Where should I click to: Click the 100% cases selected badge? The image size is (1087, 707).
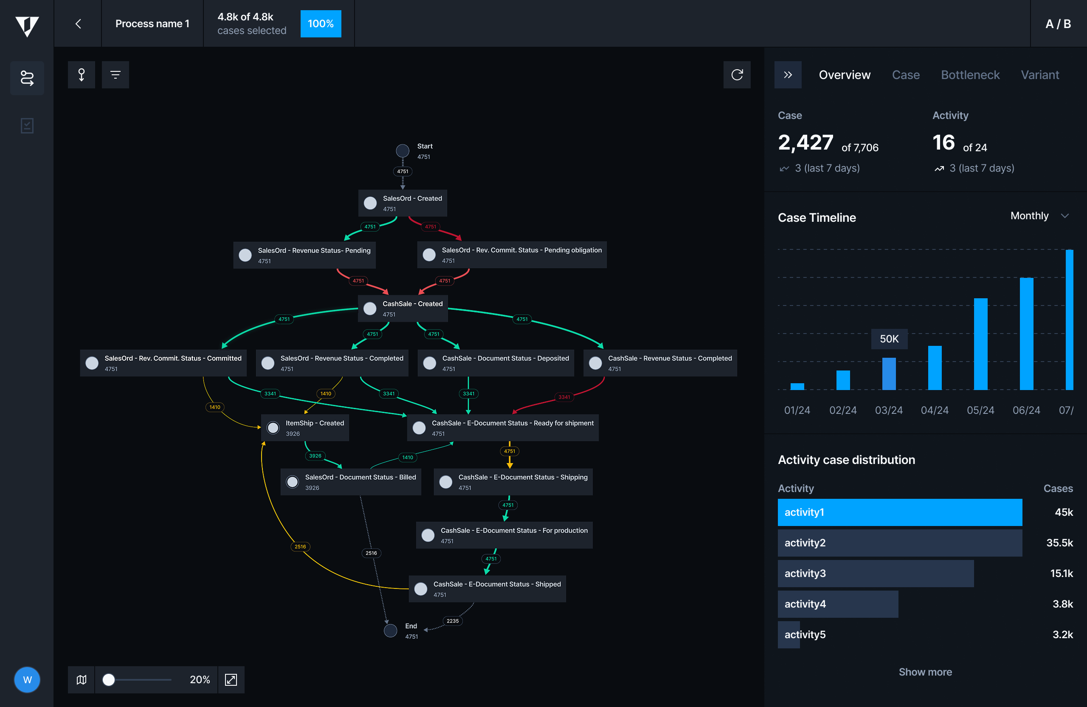point(321,24)
